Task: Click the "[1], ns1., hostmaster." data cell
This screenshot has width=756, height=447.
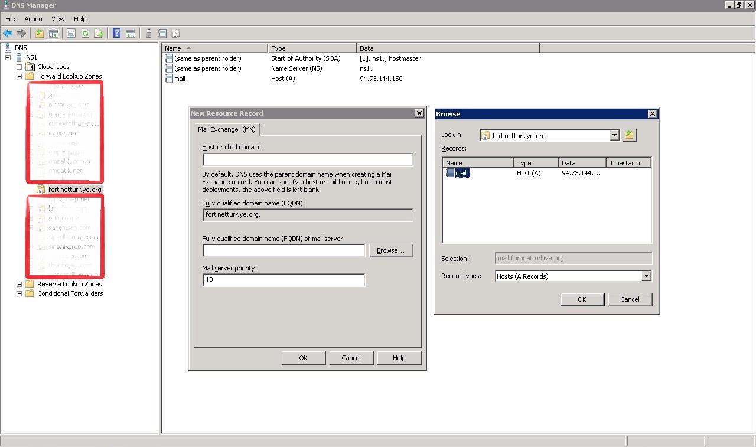Action: click(x=391, y=58)
